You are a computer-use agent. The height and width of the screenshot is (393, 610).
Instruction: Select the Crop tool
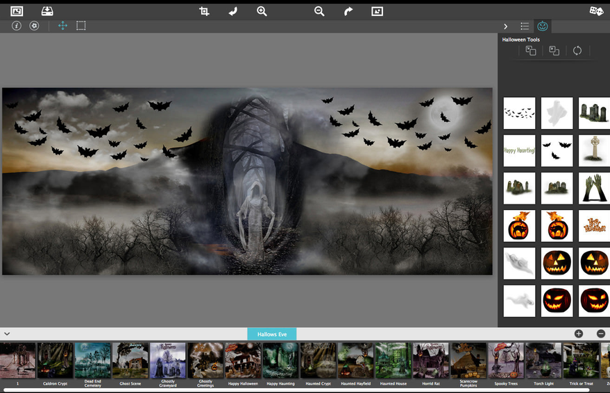pyautogui.click(x=204, y=11)
